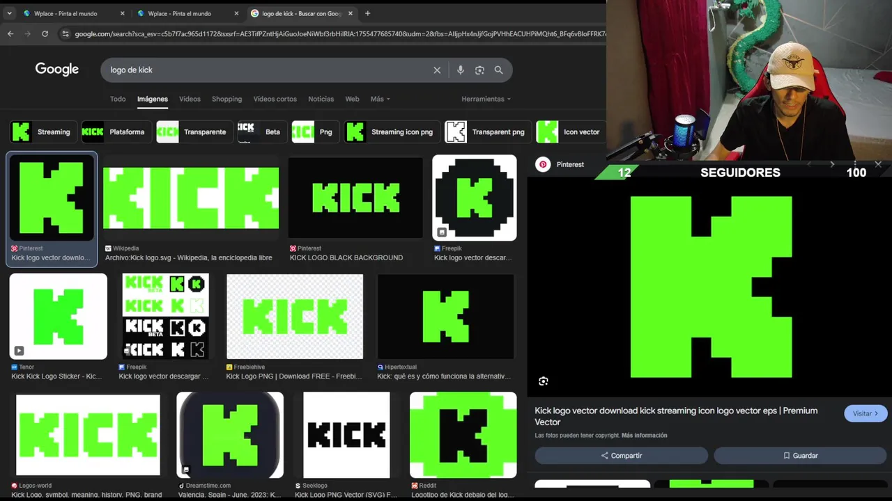Open a new browser tab with plus

tap(367, 13)
